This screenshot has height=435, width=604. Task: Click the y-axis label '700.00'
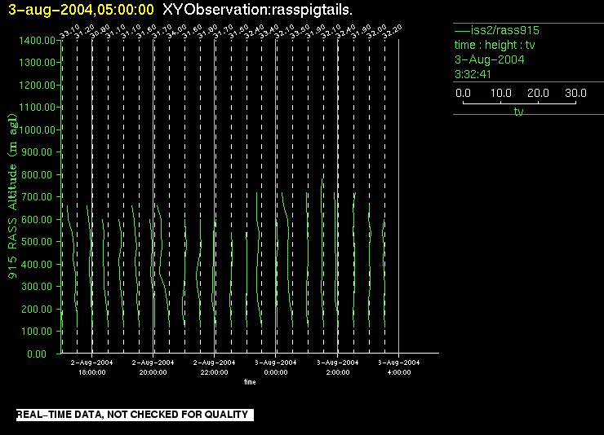(x=37, y=197)
